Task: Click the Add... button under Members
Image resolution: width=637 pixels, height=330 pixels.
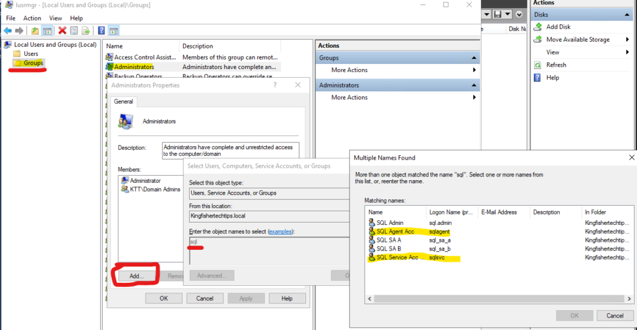Action: [136, 275]
